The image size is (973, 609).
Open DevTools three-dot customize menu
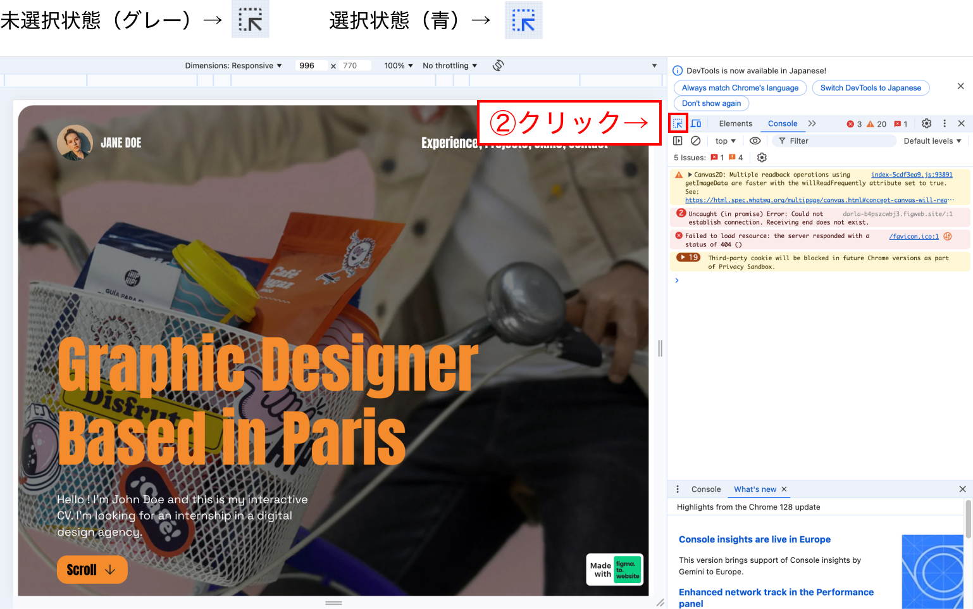[x=945, y=123]
